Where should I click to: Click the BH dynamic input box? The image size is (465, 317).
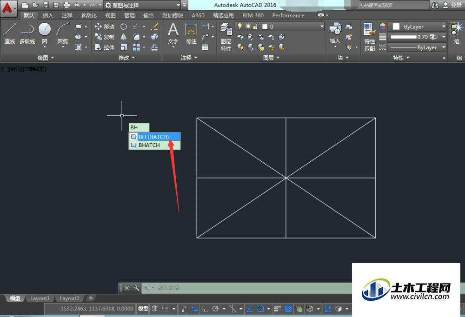[139, 127]
